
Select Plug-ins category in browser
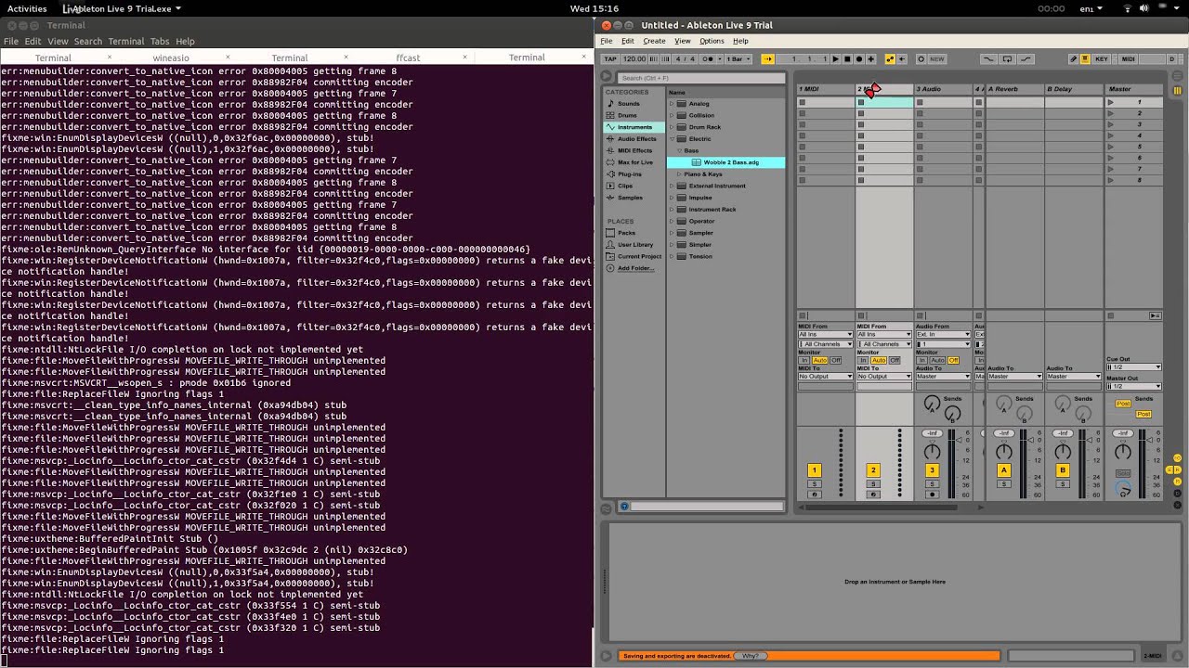point(630,173)
